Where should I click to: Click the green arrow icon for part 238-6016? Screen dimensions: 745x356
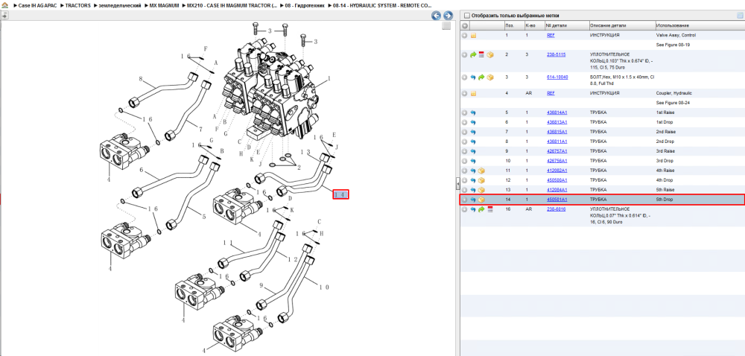coord(481,209)
